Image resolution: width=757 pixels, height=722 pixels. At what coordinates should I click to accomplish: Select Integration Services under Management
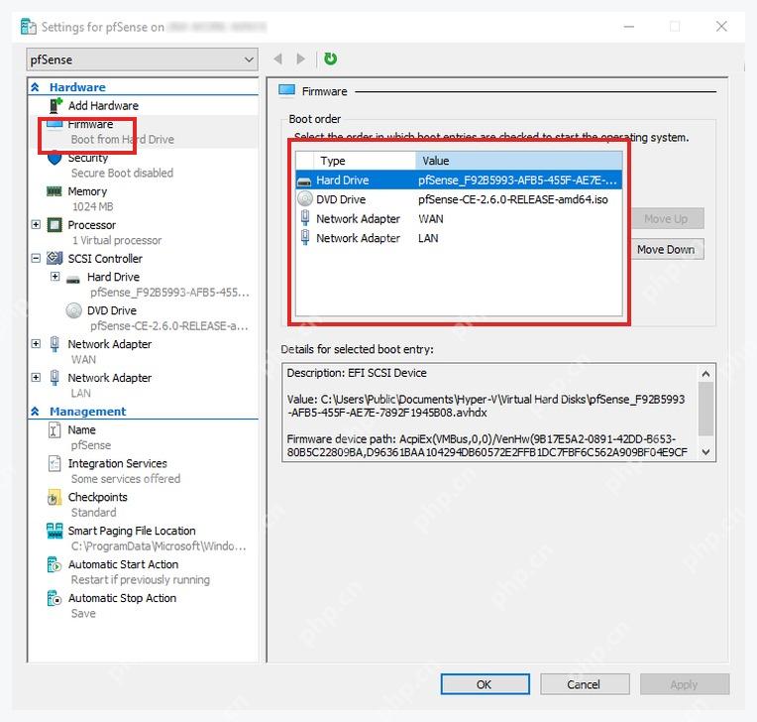(x=117, y=463)
